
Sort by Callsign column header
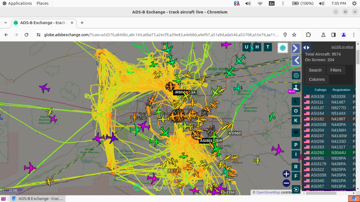coord(320,90)
